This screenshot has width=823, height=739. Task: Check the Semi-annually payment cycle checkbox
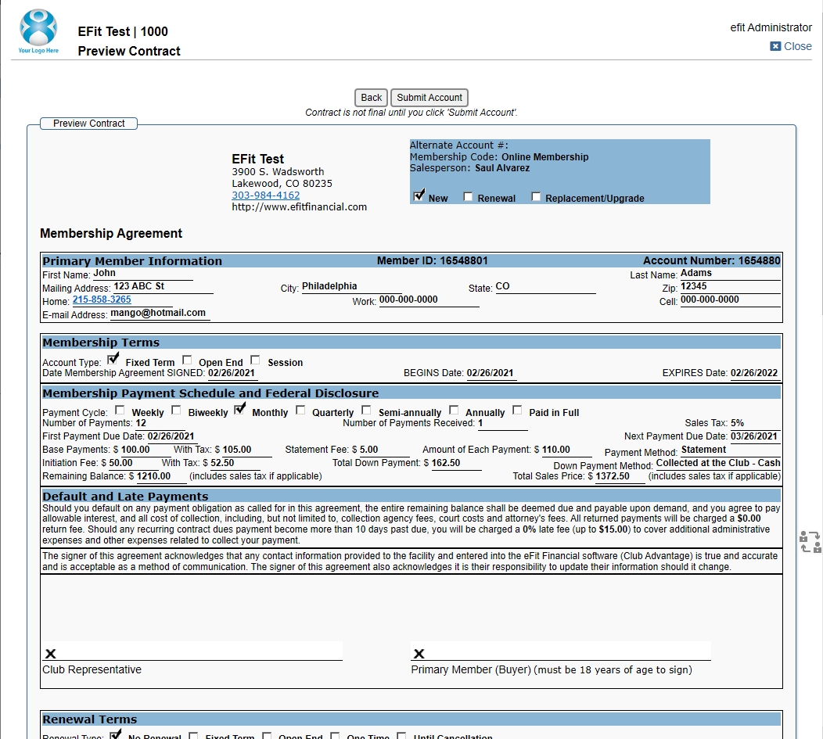pyautogui.click(x=366, y=410)
